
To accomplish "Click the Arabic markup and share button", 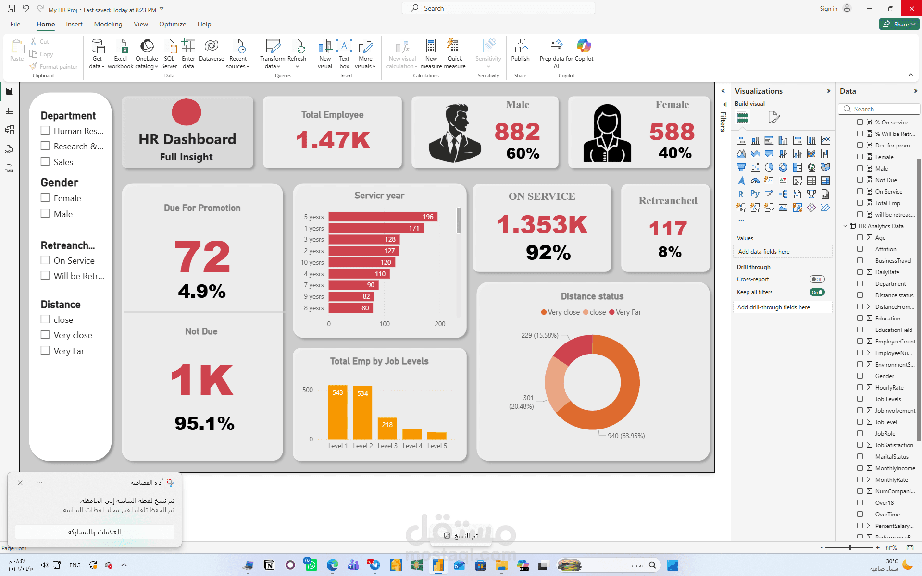I will [95, 532].
